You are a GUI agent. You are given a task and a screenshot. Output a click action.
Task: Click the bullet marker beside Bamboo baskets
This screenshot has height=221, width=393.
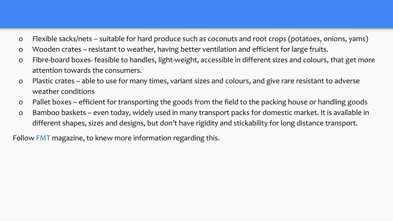[21, 113]
